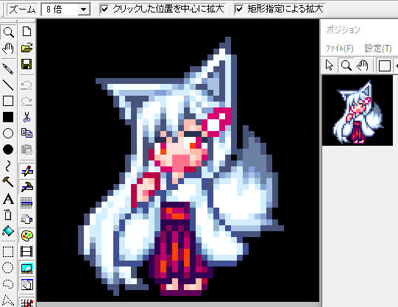Select the outlined circle tool

(8, 133)
